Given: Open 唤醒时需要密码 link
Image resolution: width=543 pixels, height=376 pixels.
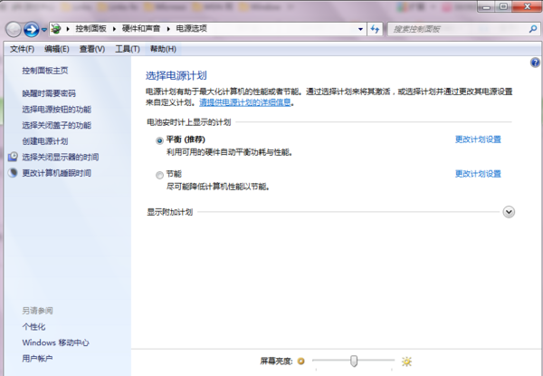Looking at the screenshot, I should [49, 93].
